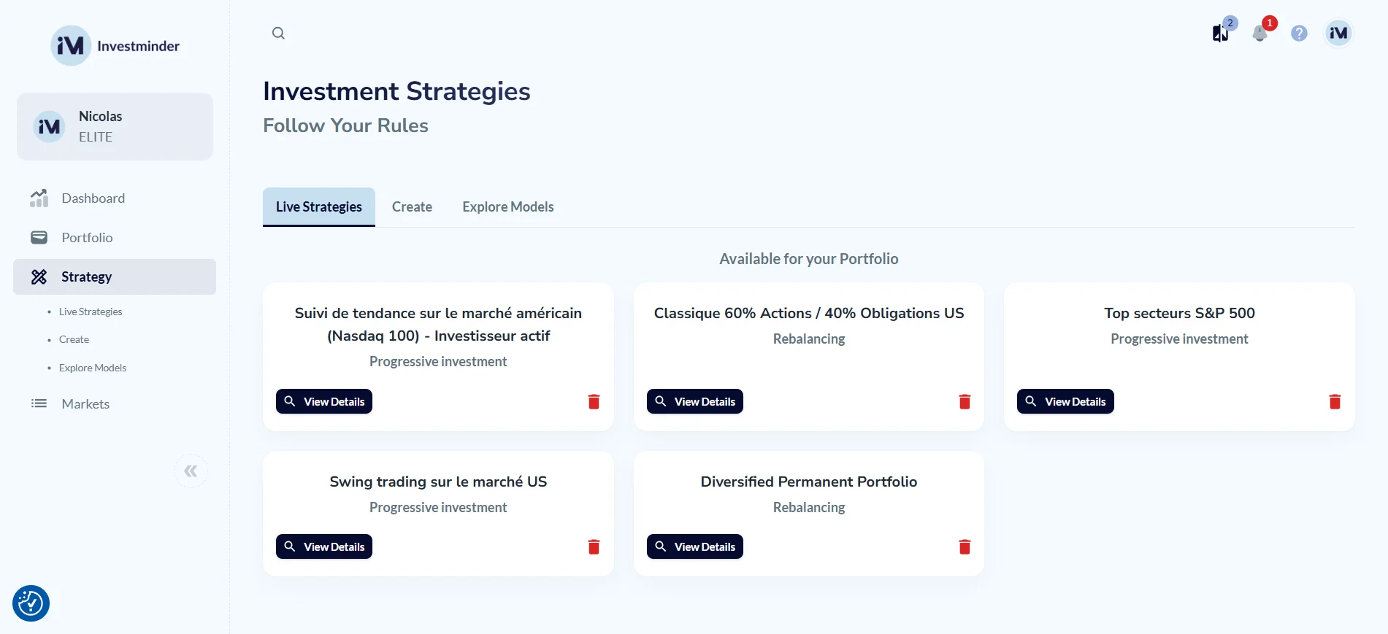Open the Portfolio wallet icon
This screenshot has width=1388, height=634.
click(x=39, y=237)
